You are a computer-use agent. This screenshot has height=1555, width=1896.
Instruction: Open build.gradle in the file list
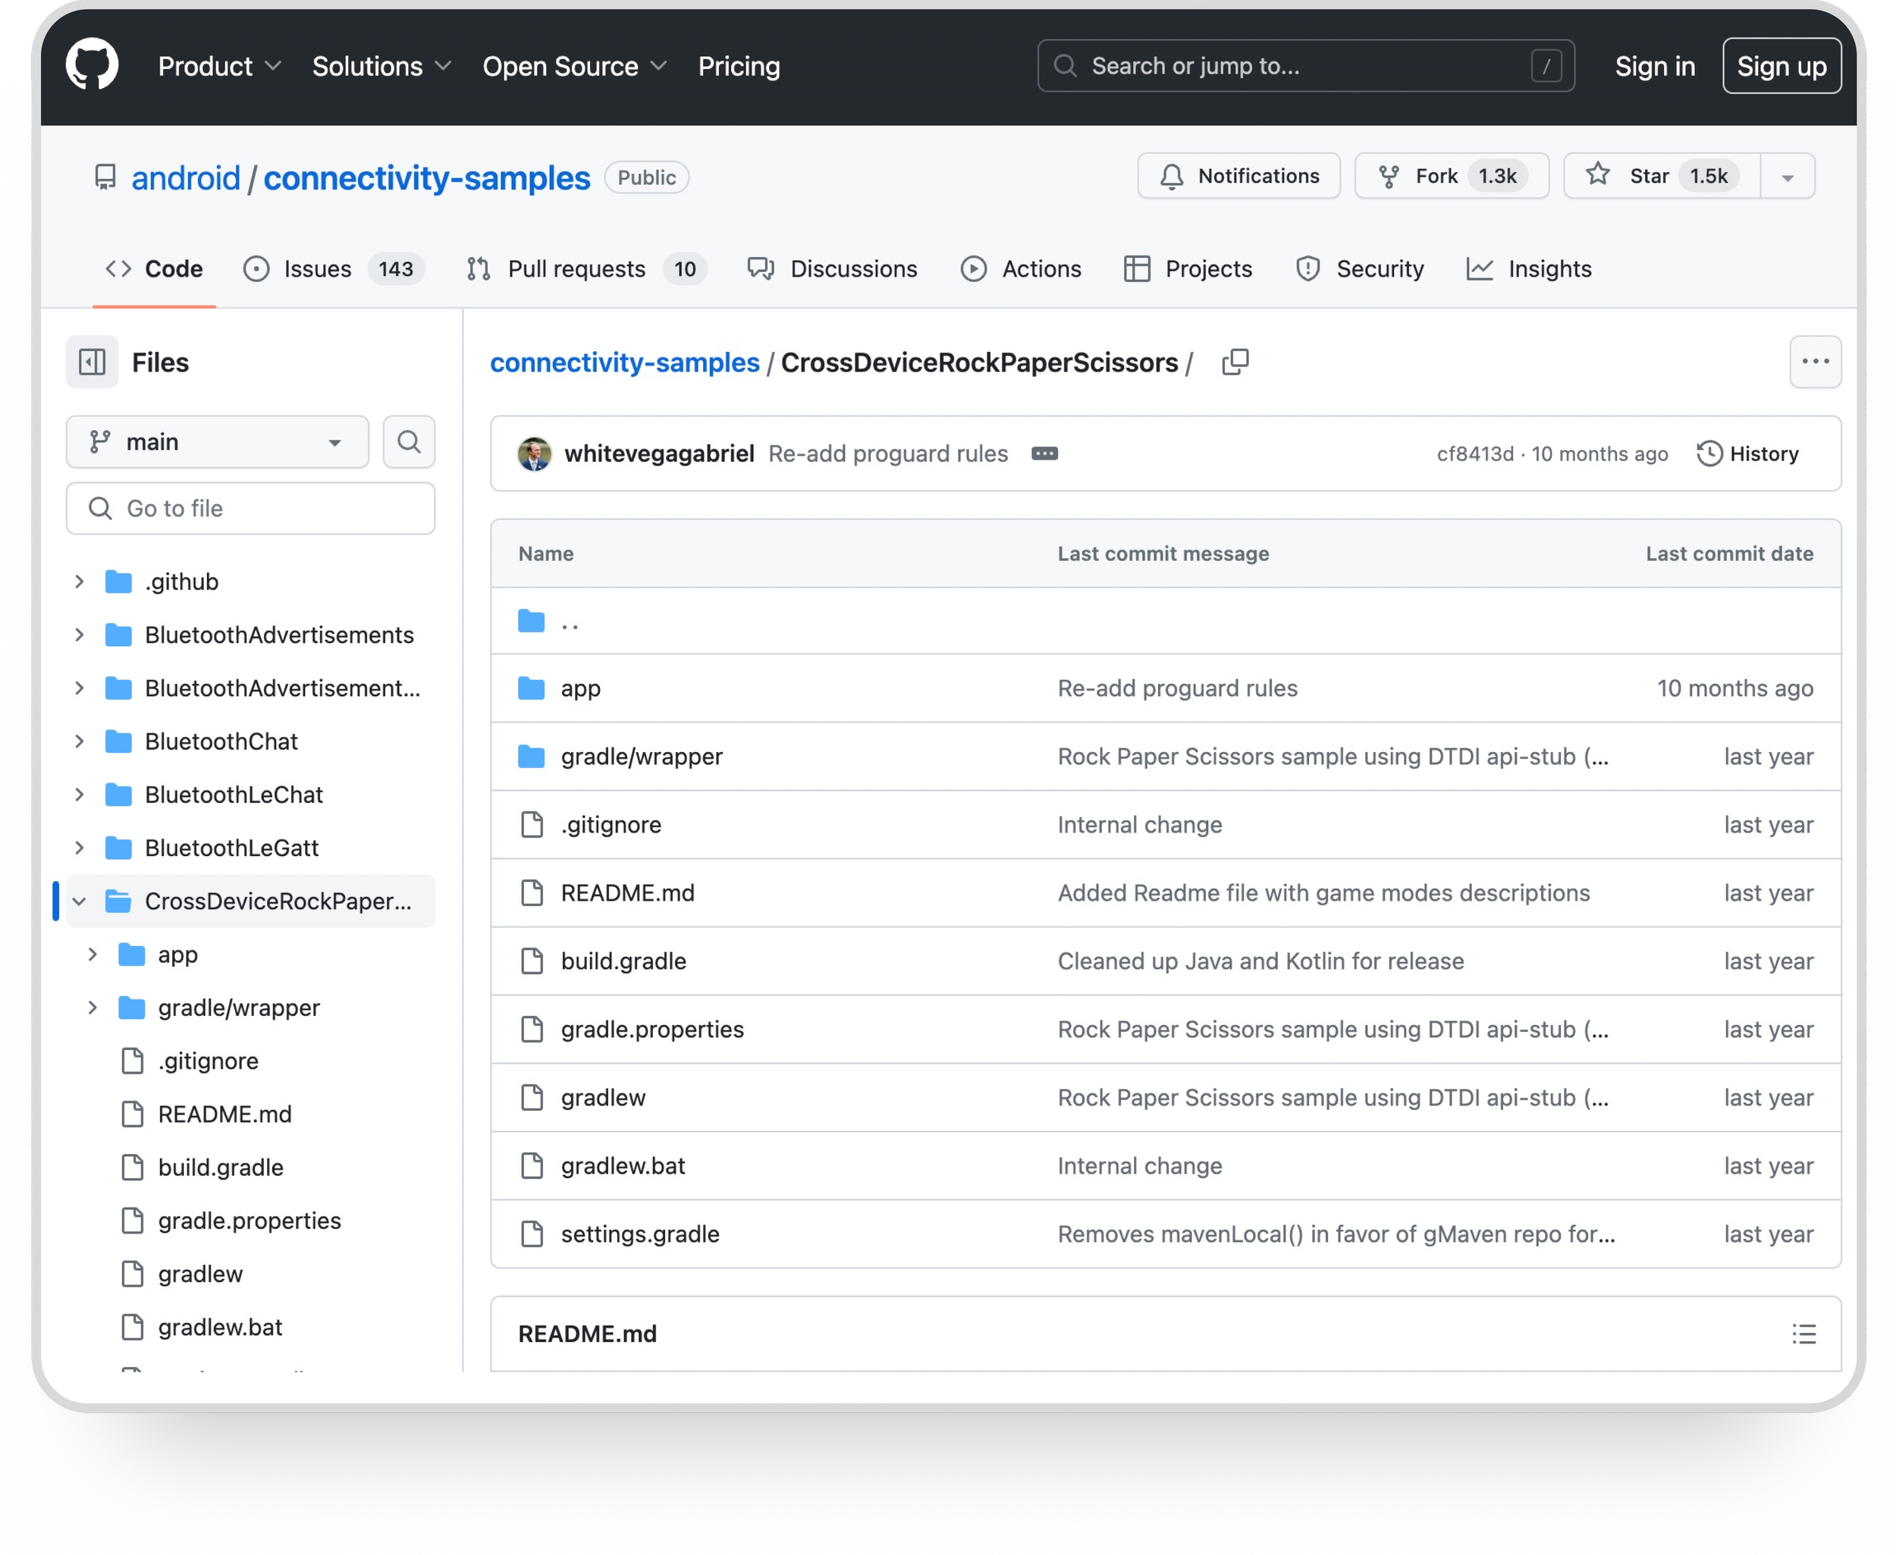pos(623,961)
